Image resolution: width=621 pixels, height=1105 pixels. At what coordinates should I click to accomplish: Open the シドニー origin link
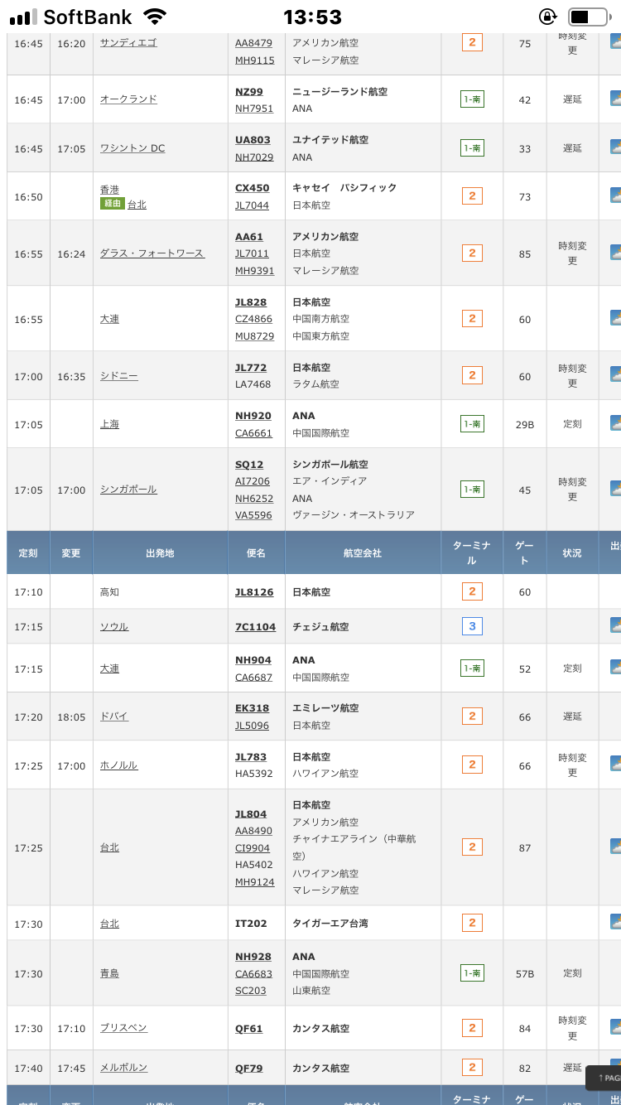pos(119,376)
